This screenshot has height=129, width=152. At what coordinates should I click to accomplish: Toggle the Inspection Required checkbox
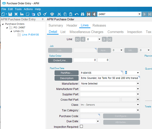pyautogui.click(x=82, y=126)
